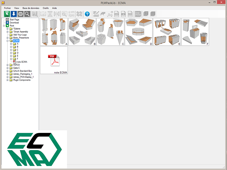The height and width of the screenshot is (170, 227).
Task: Select the E subfolder in tree
Action: [18, 56]
